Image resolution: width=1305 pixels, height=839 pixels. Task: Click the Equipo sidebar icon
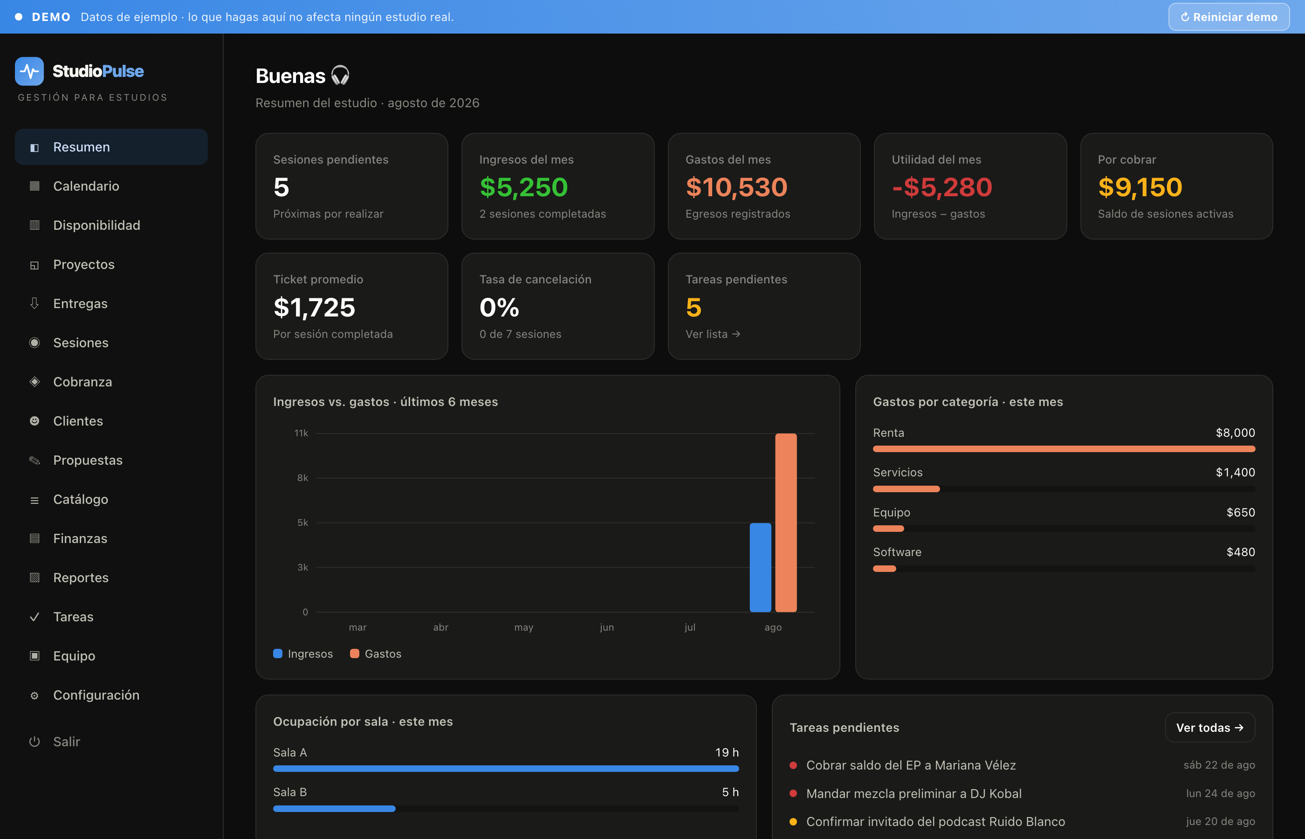(x=34, y=656)
